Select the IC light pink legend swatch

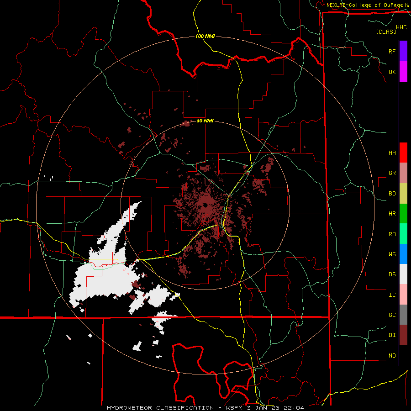[403, 295]
